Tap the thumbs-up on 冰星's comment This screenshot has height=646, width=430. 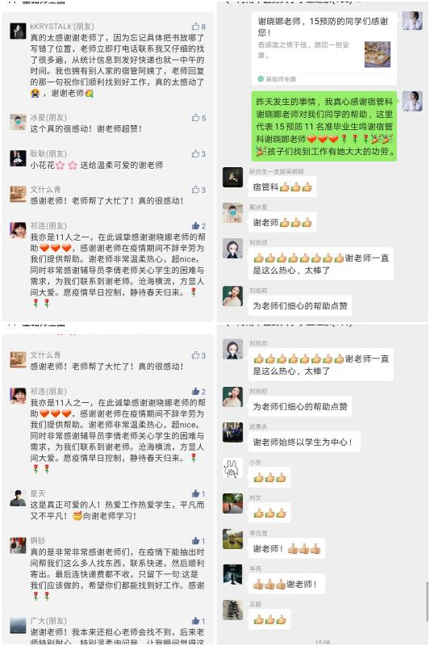195,117
